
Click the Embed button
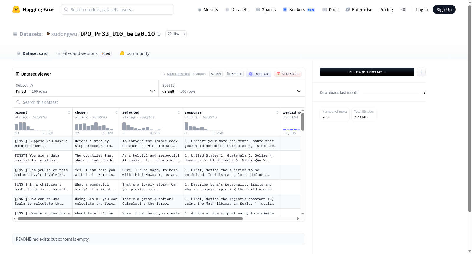click(x=234, y=74)
